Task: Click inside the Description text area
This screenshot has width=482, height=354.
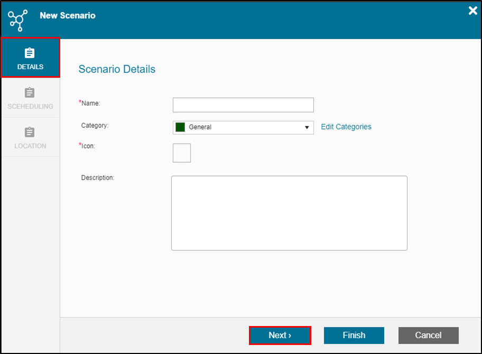Action: pos(289,213)
